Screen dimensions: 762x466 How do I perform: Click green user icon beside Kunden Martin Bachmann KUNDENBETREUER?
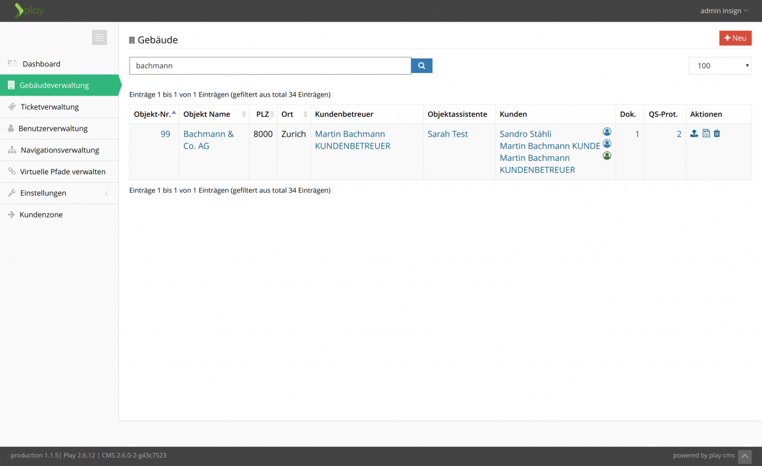[x=607, y=156]
